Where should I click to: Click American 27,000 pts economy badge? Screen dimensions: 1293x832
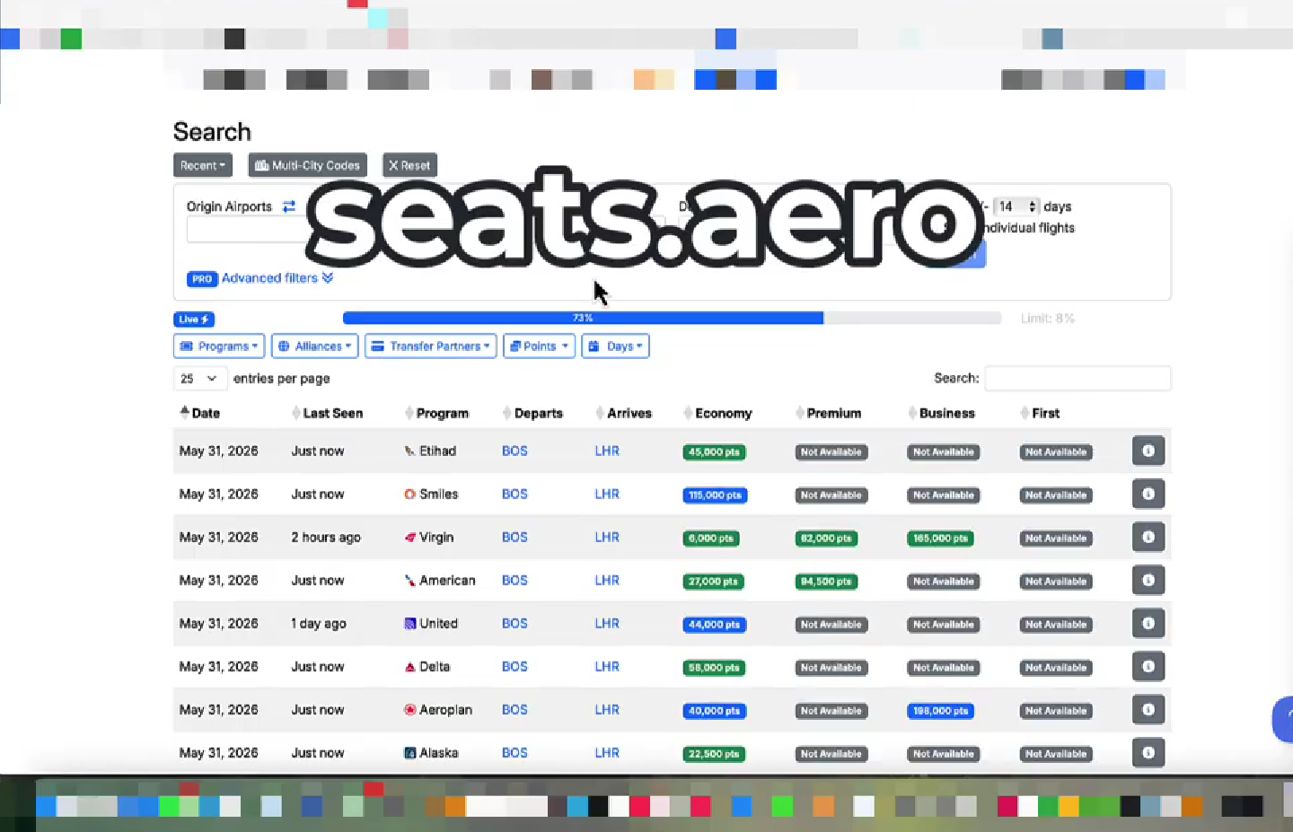click(713, 582)
